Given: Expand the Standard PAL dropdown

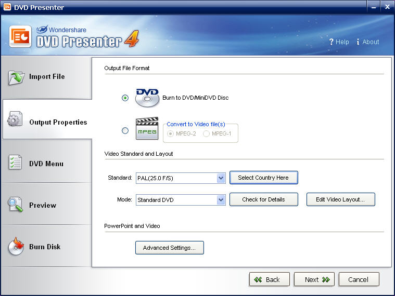Looking at the screenshot, I should point(221,178).
